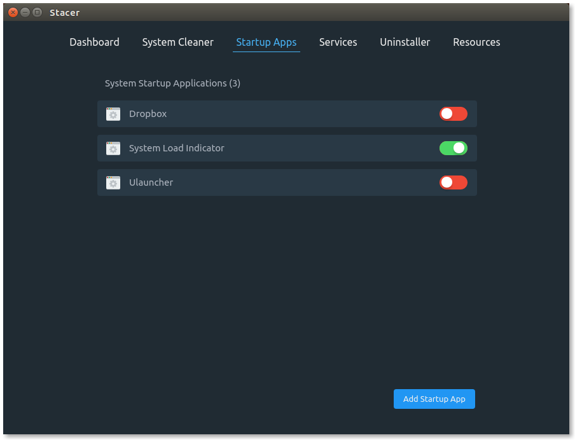Click the System Load Indicator app icon
Image resolution: width=575 pixels, height=440 pixels.
[113, 149]
